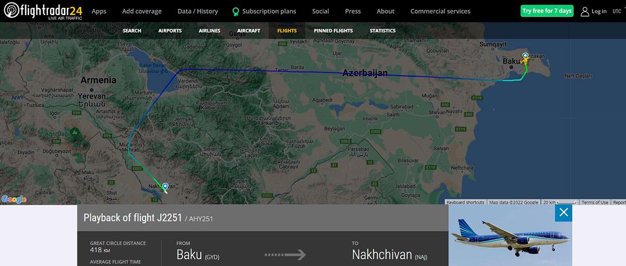Click the Ağrı Dağı mountain marker
The height and width of the screenshot is (266, 626).
tap(74, 130)
